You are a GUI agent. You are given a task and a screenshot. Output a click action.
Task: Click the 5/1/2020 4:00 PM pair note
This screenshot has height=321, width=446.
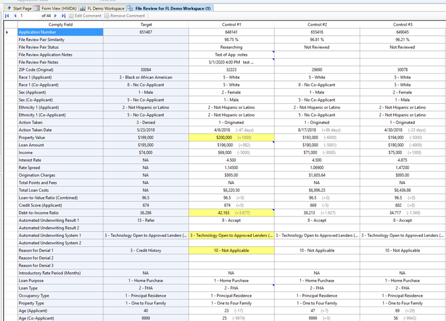(231, 62)
